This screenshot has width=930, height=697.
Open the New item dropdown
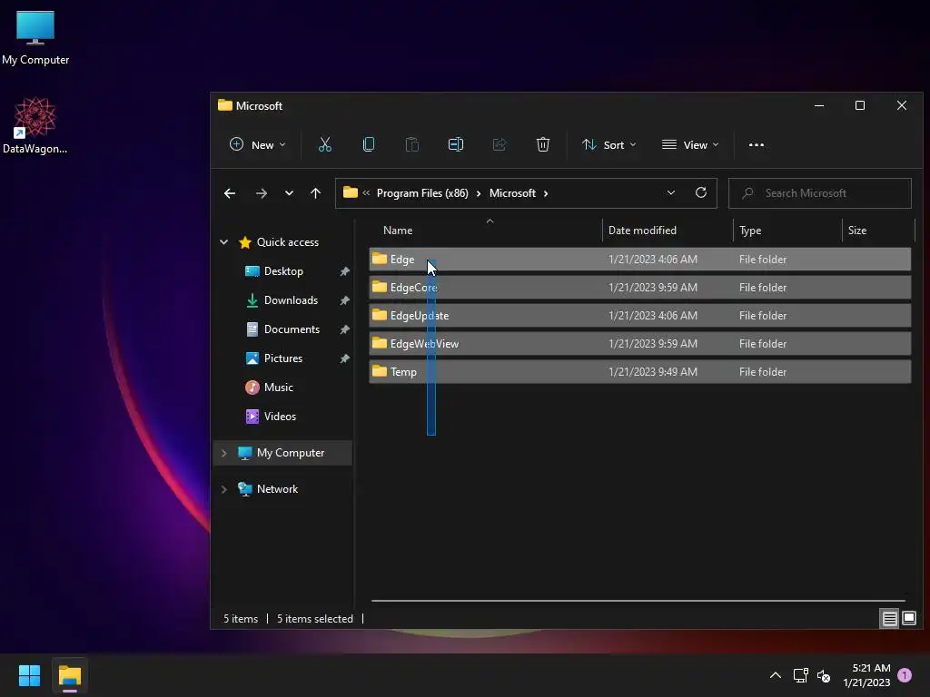(x=257, y=144)
